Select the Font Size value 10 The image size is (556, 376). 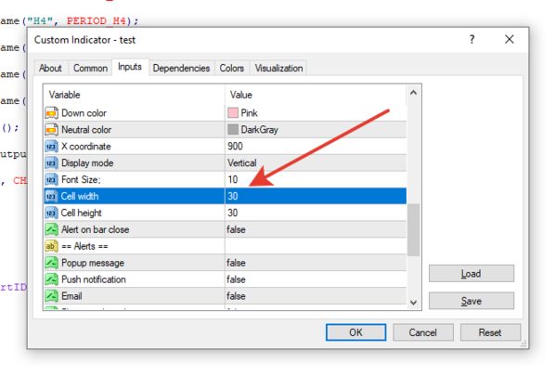tap(233, 179)
